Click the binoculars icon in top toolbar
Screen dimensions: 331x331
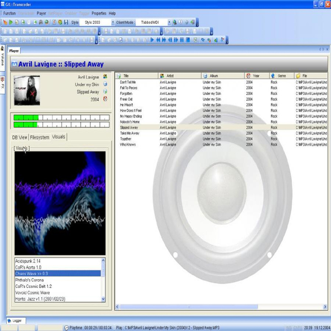coord(41,22)
